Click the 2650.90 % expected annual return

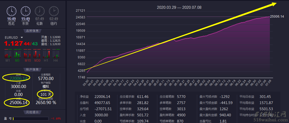46,102
